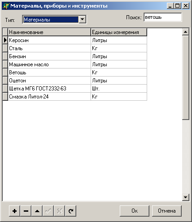
Task: Click Кг unit in Сталь row
Action: point(119,48)
